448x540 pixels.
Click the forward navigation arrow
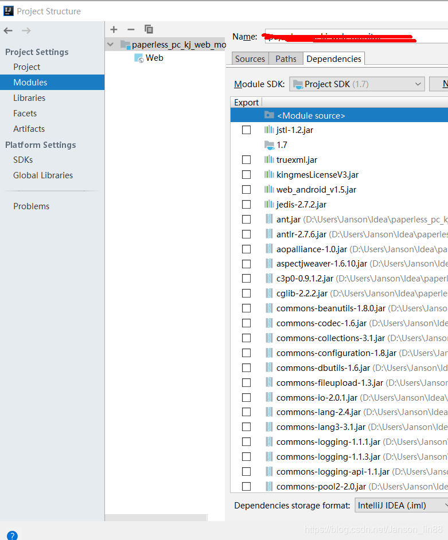tap(26, 30)
